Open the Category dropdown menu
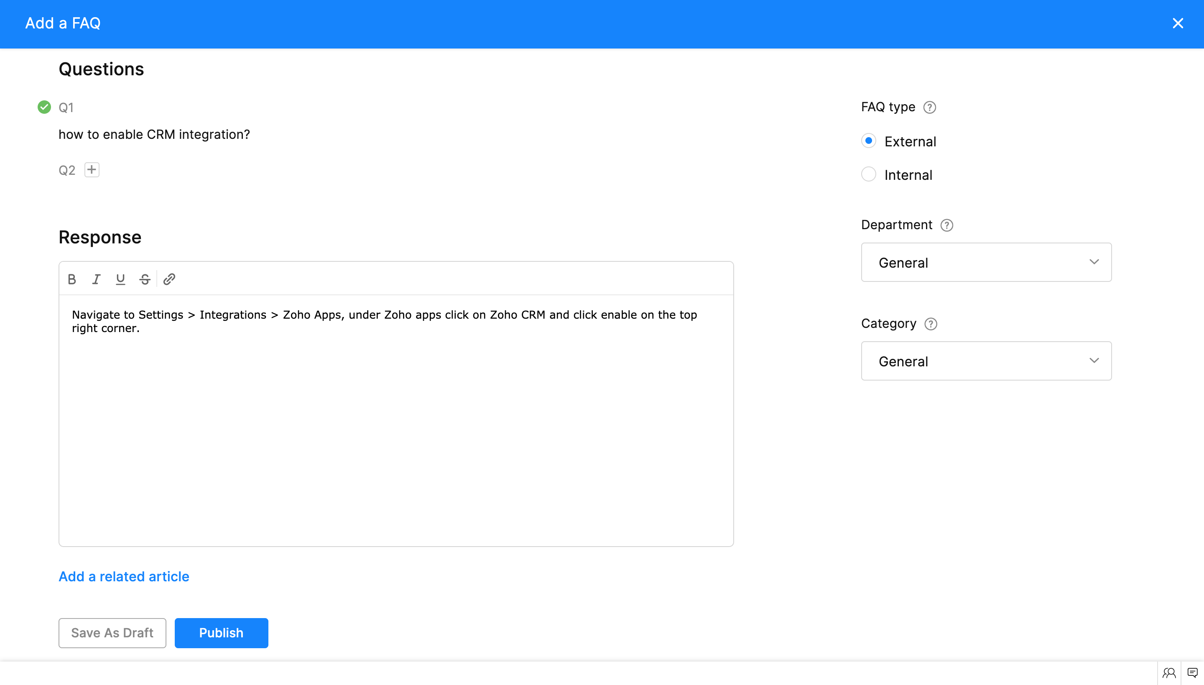The height and width of the screenshot is (685, 1204). point(986,361)
